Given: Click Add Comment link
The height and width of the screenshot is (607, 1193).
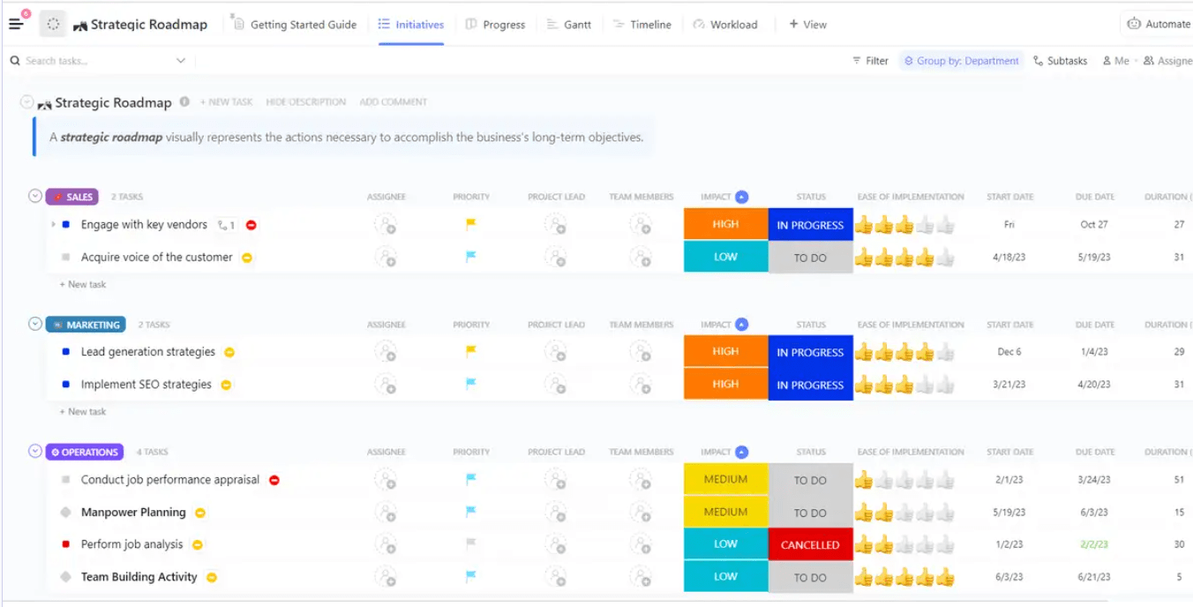Looking at the screenshot, I should click(394, 102).
